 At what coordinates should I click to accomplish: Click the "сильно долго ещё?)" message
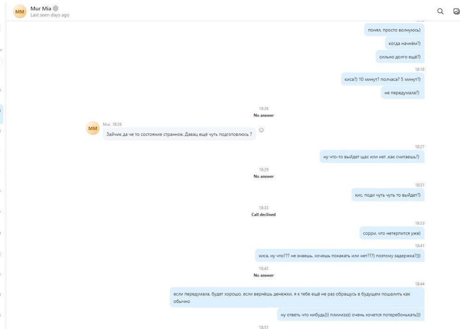399,57
